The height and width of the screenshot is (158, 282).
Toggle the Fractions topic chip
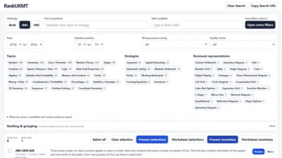click(15, 69)
